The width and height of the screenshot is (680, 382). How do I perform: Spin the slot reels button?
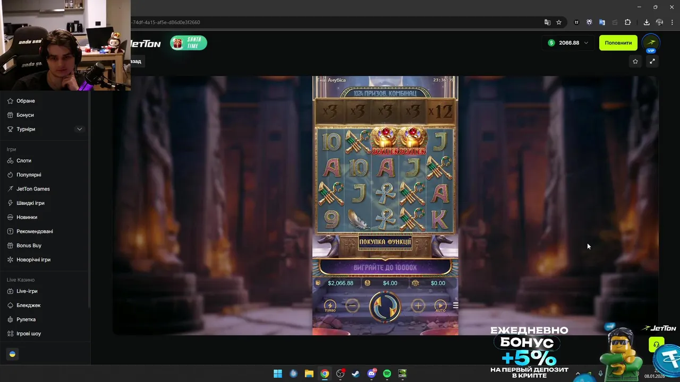[385, 306]
